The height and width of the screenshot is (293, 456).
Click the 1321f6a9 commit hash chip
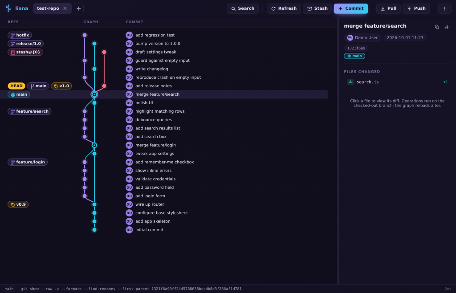(356, 48)
